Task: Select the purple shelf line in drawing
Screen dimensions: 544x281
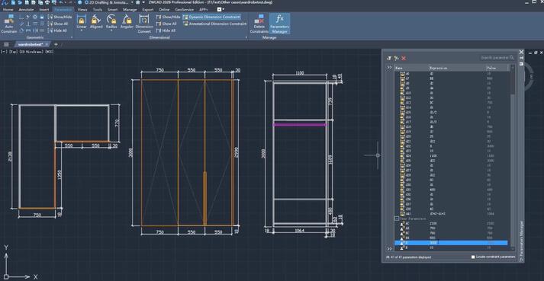Action: coord(300,124)
